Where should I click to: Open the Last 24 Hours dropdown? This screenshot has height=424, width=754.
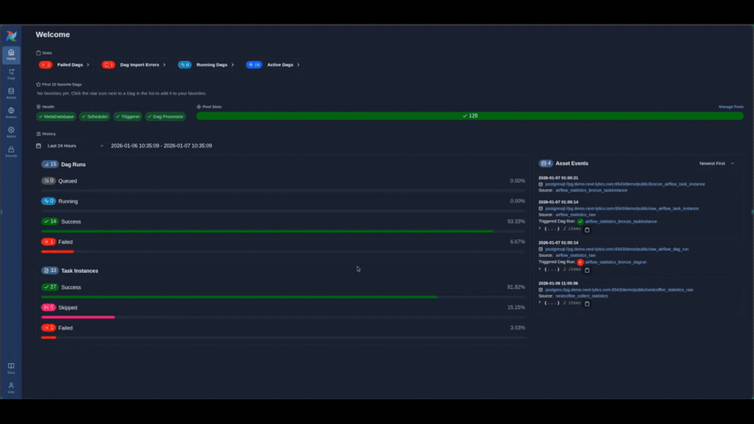75,146
